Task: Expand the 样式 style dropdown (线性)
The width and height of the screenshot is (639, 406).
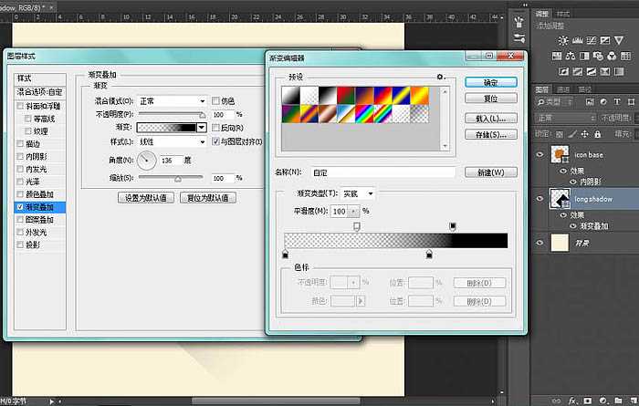Action: (172, 142)
